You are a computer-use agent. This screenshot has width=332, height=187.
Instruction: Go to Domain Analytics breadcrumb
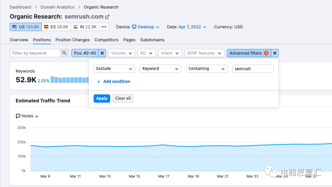[x=57, y=7]
